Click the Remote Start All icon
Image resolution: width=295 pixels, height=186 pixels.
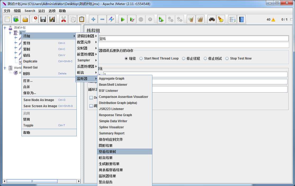161,19
